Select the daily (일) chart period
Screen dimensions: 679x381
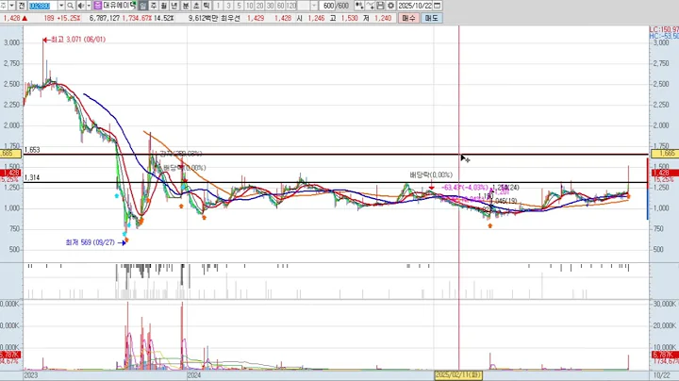[143, 6]
